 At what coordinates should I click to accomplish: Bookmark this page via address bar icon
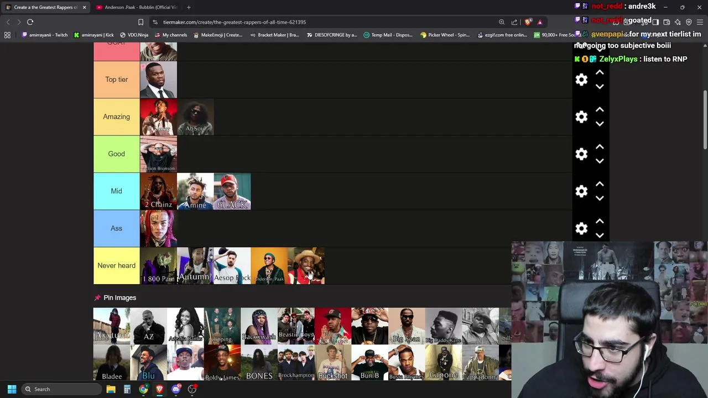140,22
